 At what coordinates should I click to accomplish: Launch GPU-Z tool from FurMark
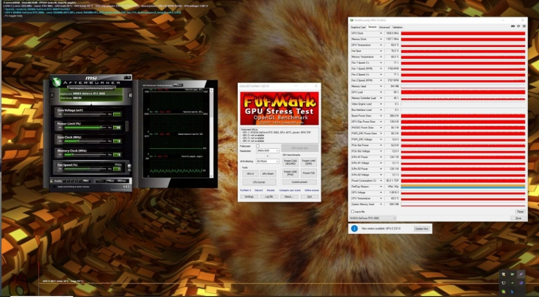pyautogui.click(x=251, y=174)
